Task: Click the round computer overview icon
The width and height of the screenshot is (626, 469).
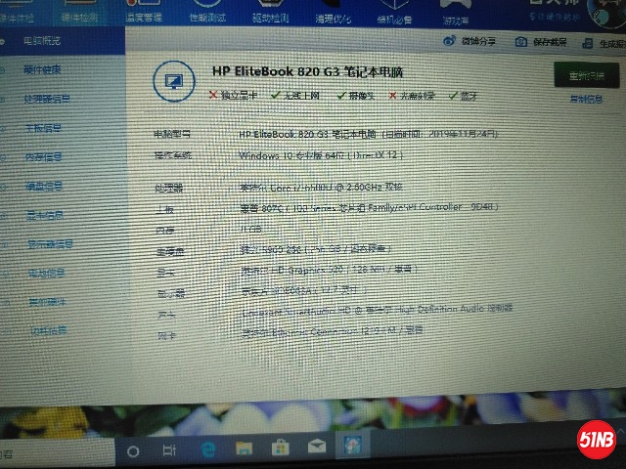Action: click(174, 81)
